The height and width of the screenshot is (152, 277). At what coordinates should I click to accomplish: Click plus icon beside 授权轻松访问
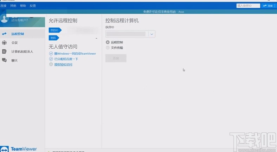[x=51, y=64]
